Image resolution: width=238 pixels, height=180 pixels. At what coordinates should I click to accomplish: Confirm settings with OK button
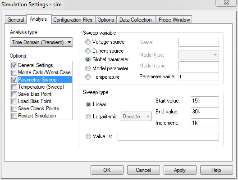click(107, 170)
